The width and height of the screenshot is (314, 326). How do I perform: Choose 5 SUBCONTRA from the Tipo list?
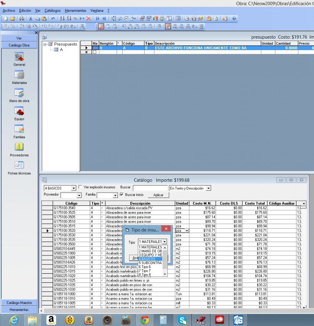150,263
